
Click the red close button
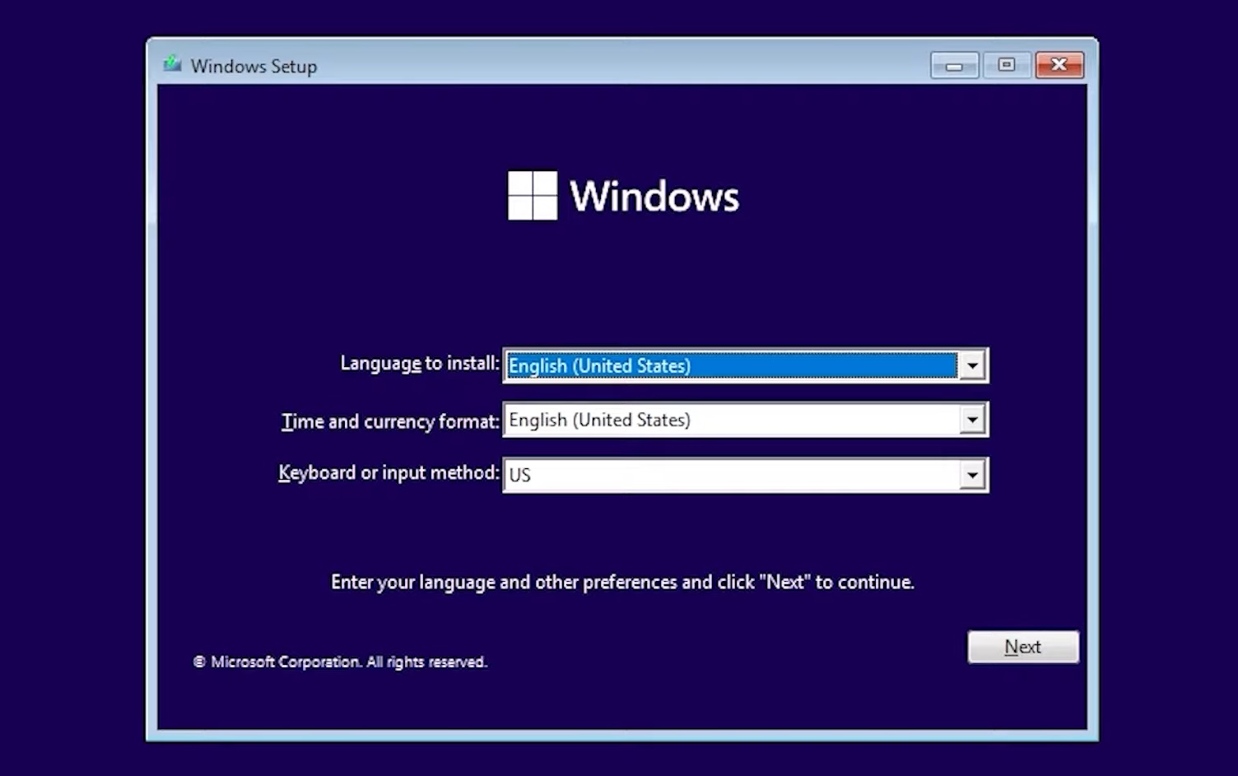[x=1059, y=65]
